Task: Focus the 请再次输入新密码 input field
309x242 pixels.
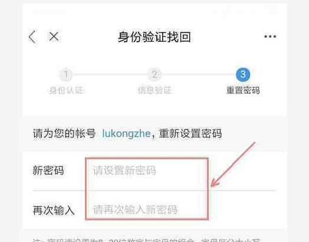Action: (147, 210)
